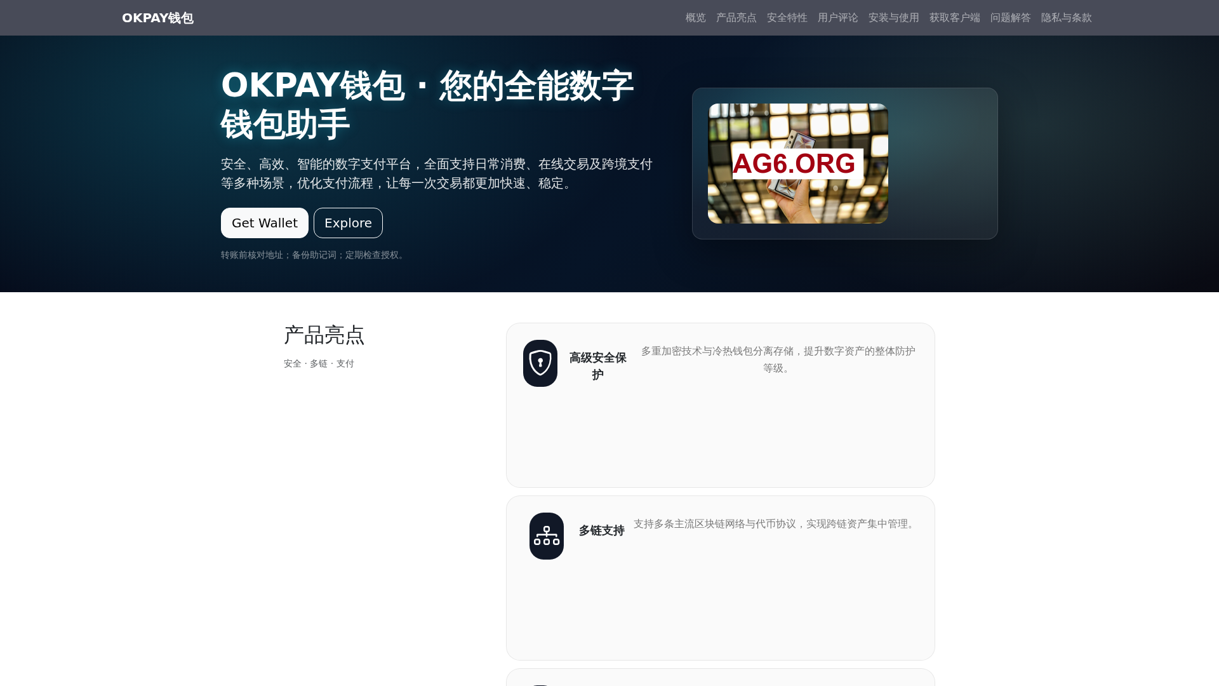Viewport: 1219px width, 686px height.
Task: Click the hero paragraph starting 安全、高效、智能
Action: (x=437, y=173)
